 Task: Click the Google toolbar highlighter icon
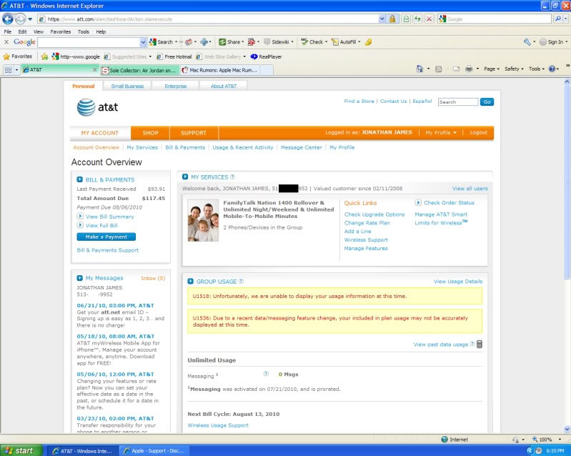[x=369, y=42]
